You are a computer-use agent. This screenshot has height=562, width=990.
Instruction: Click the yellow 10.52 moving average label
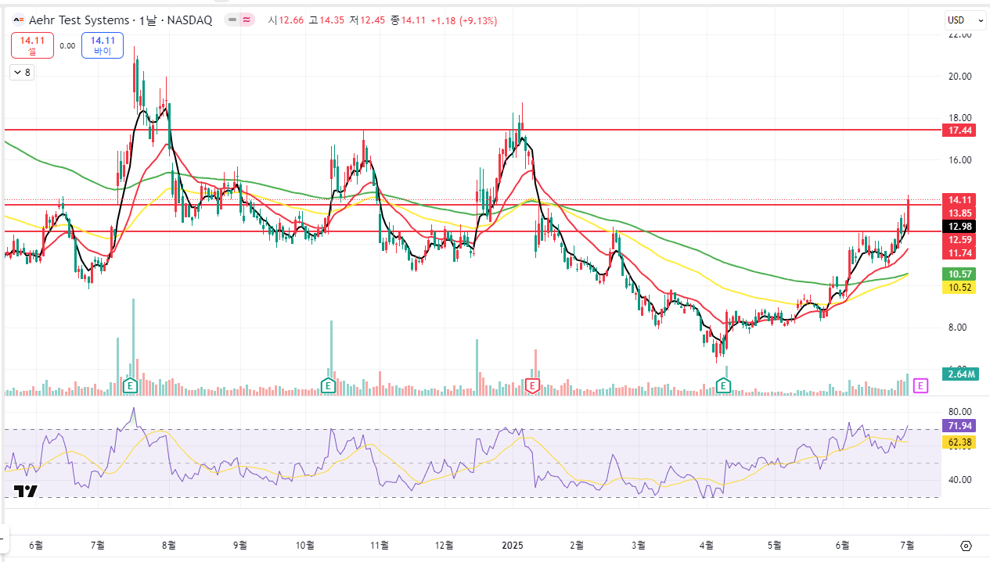(960, 287)
